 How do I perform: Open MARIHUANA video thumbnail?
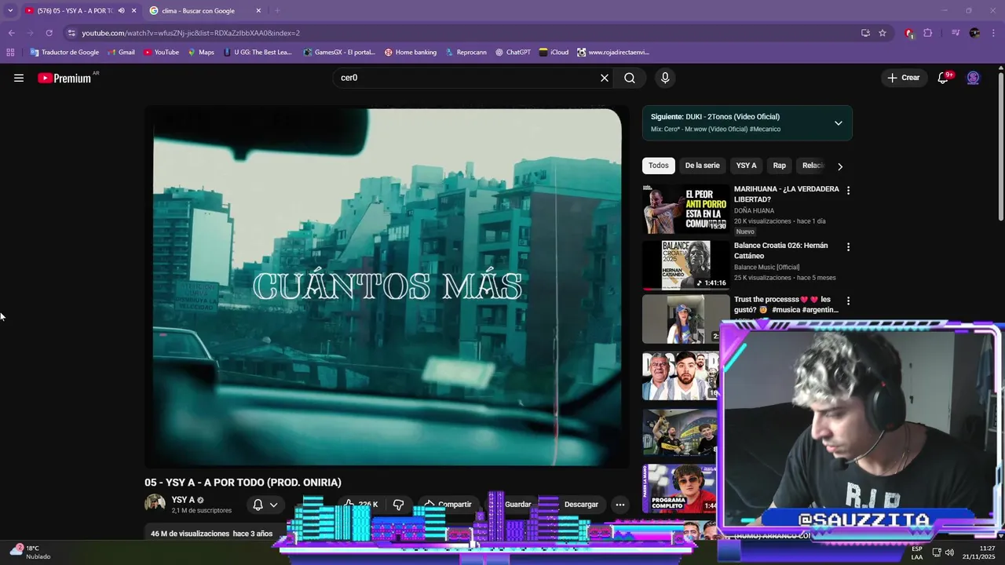click(x=685, y=209)
